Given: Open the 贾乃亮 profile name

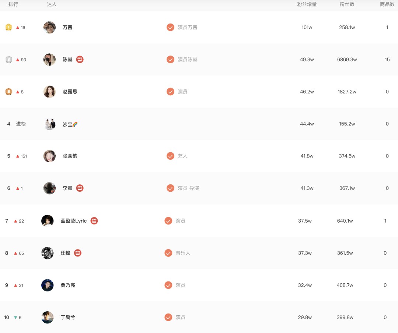Looking at the screenshot, I should click(x=68, y=285).
